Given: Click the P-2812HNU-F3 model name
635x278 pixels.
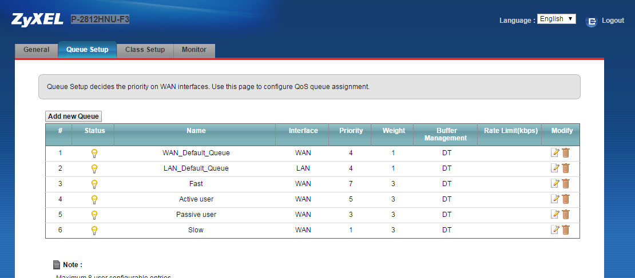Looking at the screenshot, I should click(x=100, y=19).
